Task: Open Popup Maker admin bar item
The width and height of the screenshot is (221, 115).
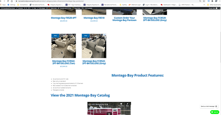Action: click(76, 8)
